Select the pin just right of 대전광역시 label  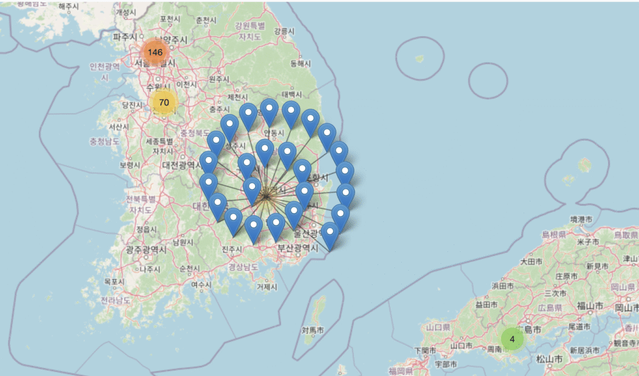click(208, 162)
